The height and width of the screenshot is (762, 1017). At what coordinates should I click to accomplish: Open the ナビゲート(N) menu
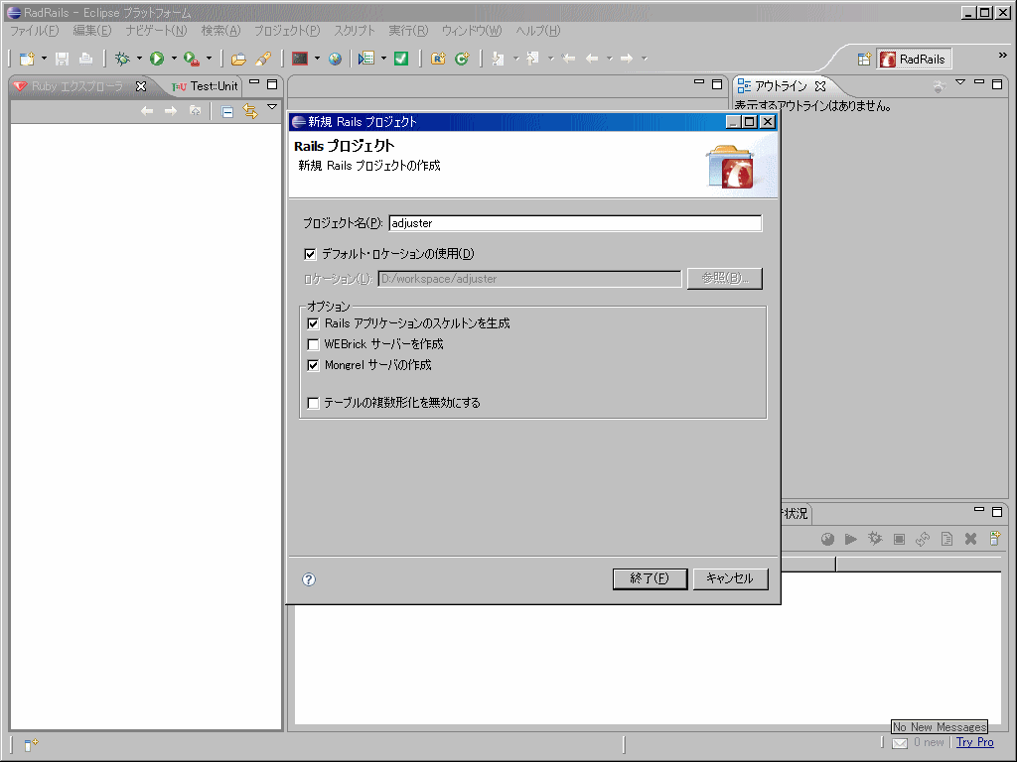click(156, 31)
